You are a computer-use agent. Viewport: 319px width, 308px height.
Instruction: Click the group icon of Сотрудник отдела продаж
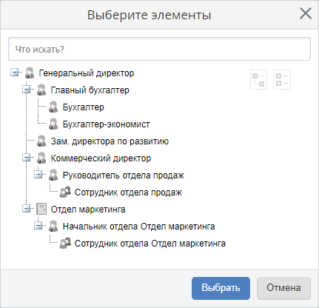click(x=65, y=192)
